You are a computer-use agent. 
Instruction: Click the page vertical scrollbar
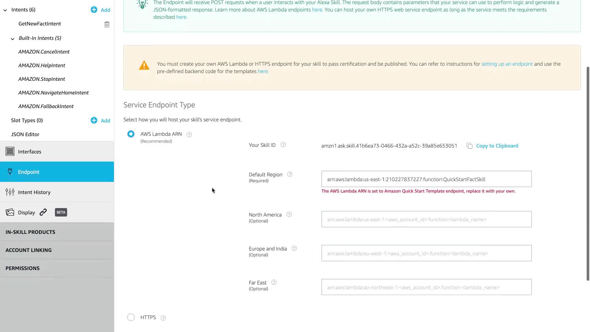tap(588, 173)
